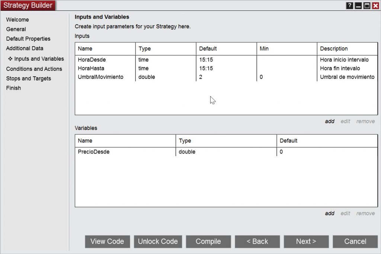Proceed with the Next button
Image resolution: width=381 pixels, height=254 pixels.
306,241
